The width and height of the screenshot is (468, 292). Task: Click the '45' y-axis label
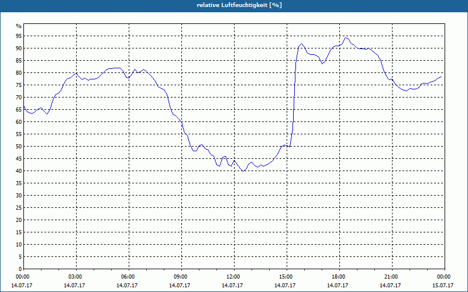point(19,158)
